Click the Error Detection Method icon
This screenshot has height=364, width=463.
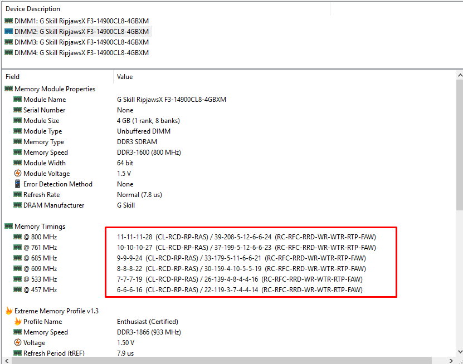click(17, 184)
